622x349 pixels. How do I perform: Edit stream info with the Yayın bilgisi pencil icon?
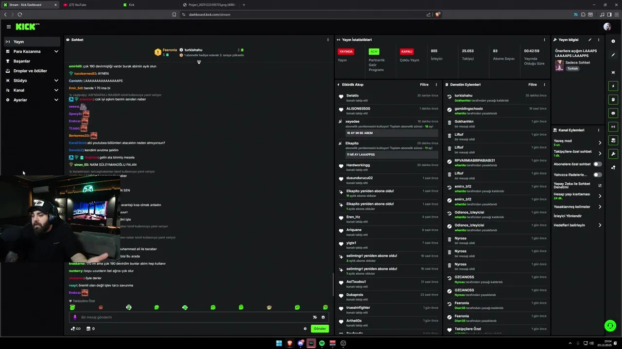[590, 40]
